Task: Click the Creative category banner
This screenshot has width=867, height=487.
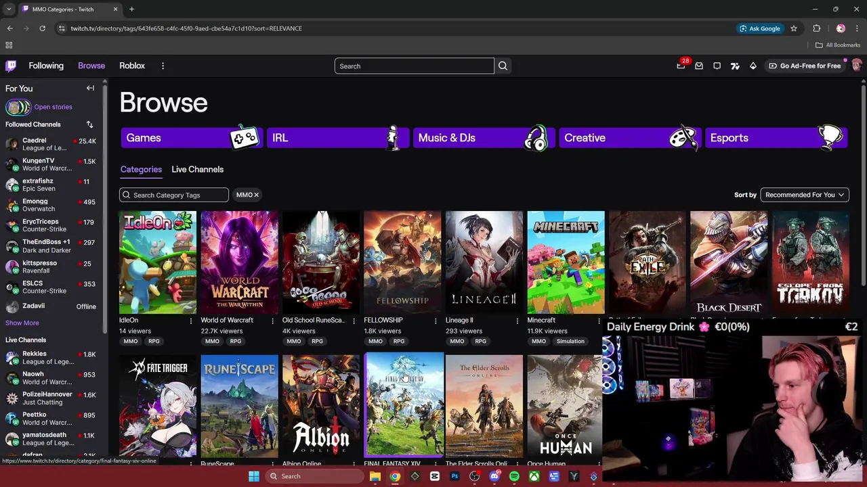Action: click(x=630, y=138)
